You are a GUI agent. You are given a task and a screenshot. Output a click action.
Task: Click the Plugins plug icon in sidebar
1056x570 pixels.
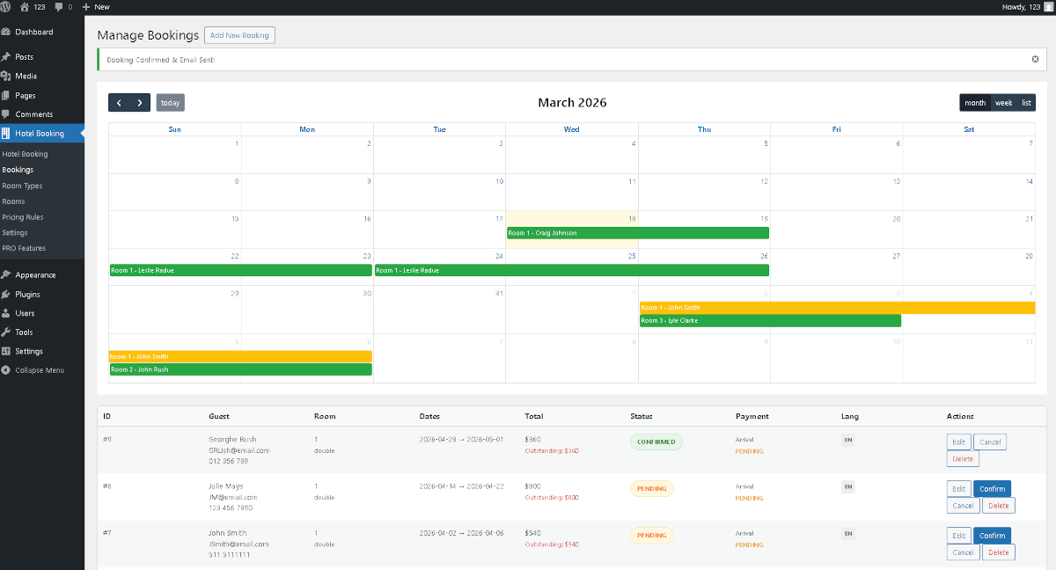11,293
